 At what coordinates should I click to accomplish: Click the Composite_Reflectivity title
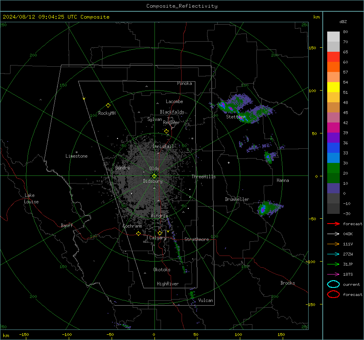click(x=182, y=6)
